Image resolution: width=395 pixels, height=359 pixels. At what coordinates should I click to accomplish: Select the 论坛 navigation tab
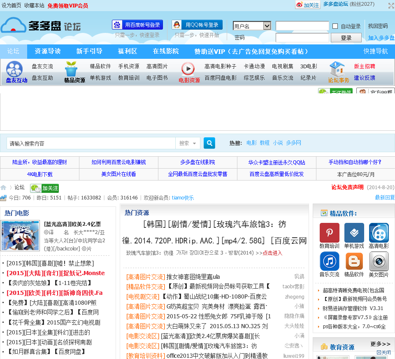[13, 51]
